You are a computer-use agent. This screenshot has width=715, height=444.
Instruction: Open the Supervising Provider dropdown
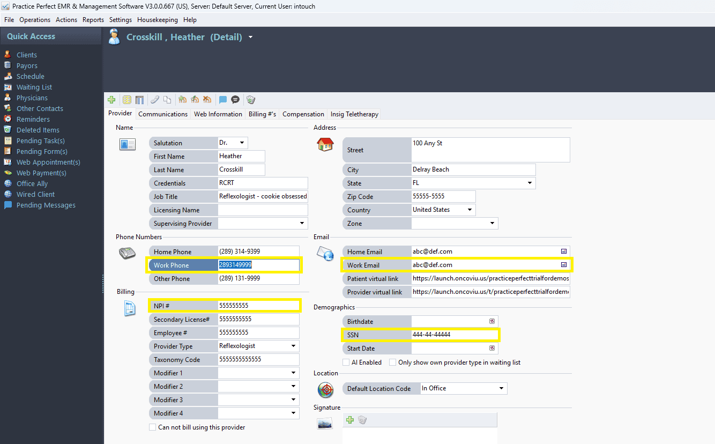point(302,224)
